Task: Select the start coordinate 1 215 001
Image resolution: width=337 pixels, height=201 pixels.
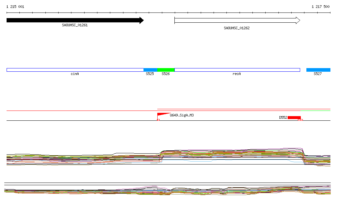Action: pos(15,7)
